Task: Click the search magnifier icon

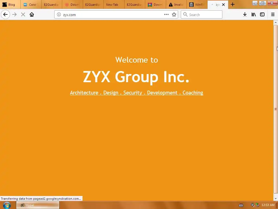Action: click(x=185, y=15)
